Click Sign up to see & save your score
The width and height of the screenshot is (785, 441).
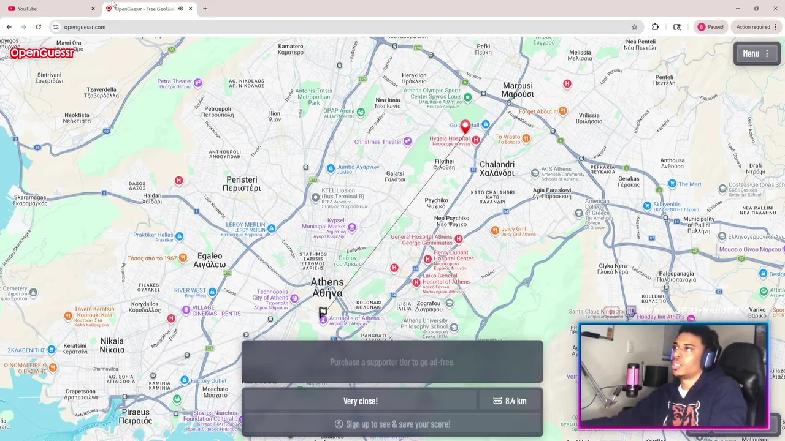click(x=392, y=424)
